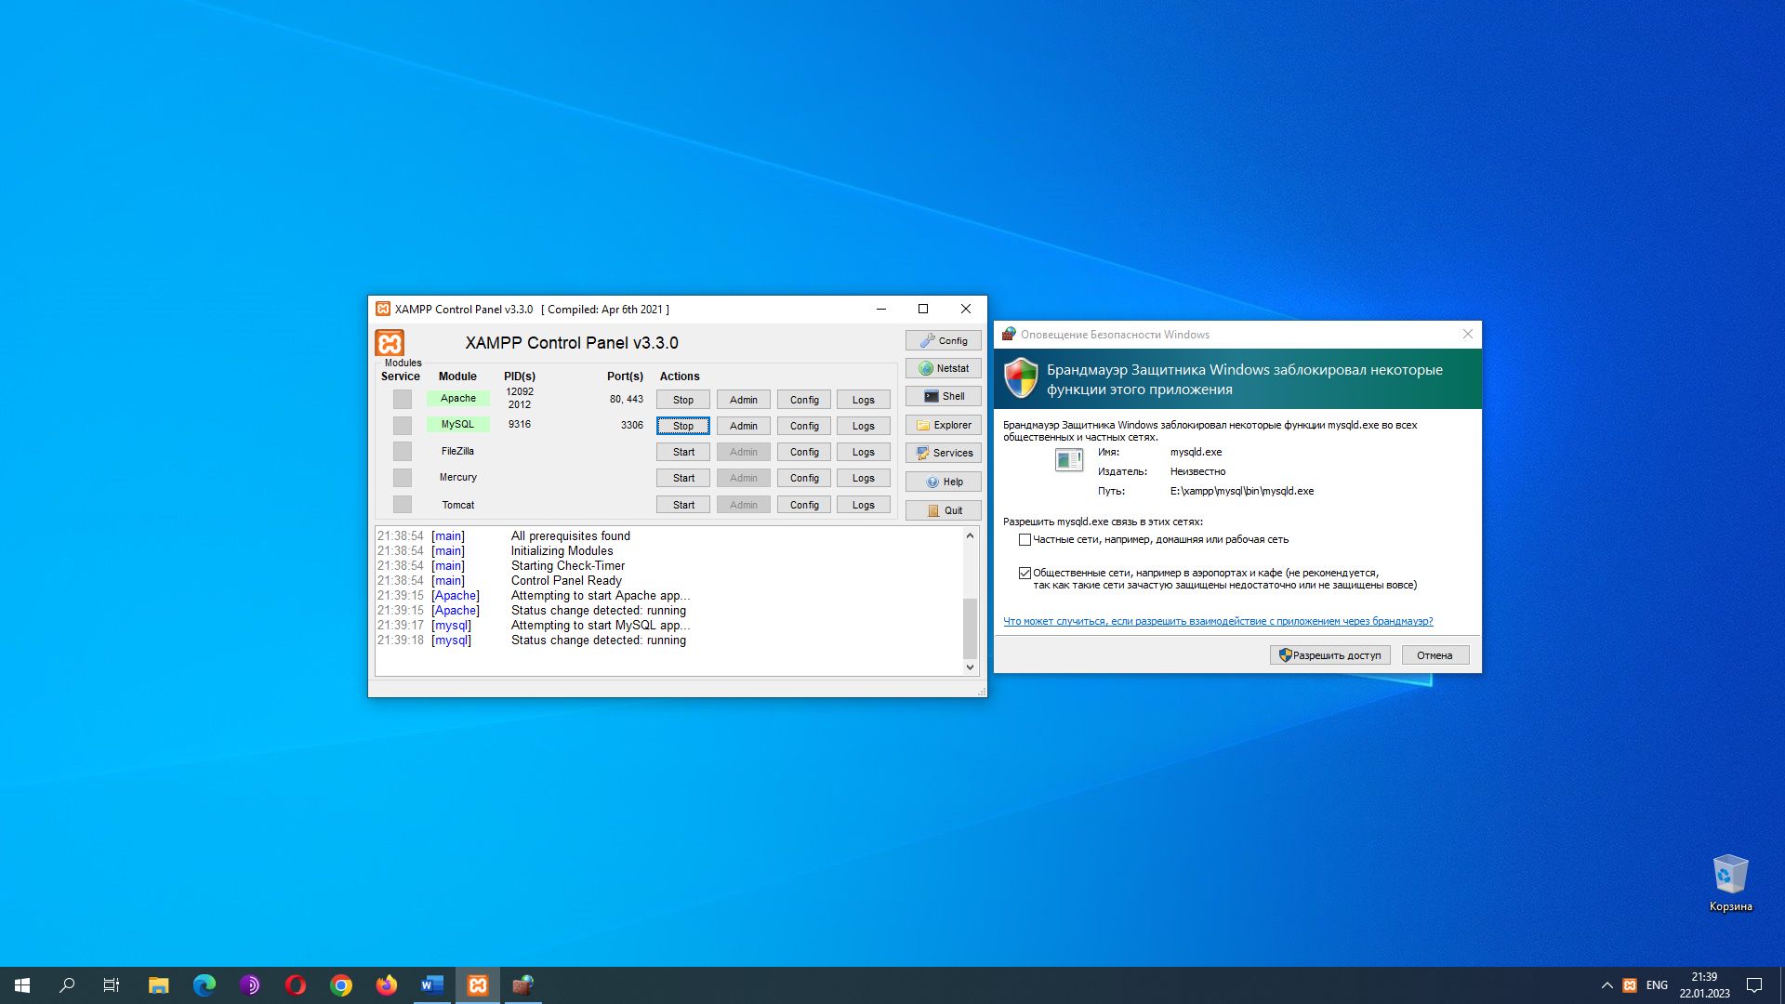This screenshot has height=1004, width=1785.
Task: Open Apache Admin page
Action: pos(744,400)
